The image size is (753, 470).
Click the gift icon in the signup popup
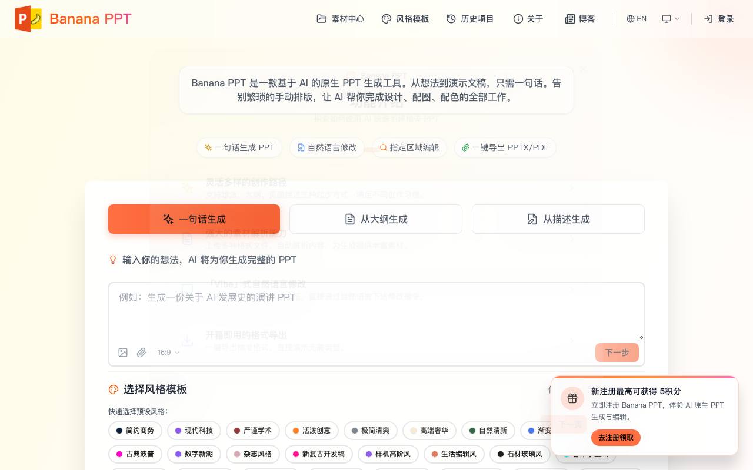(x=572, y=398)
